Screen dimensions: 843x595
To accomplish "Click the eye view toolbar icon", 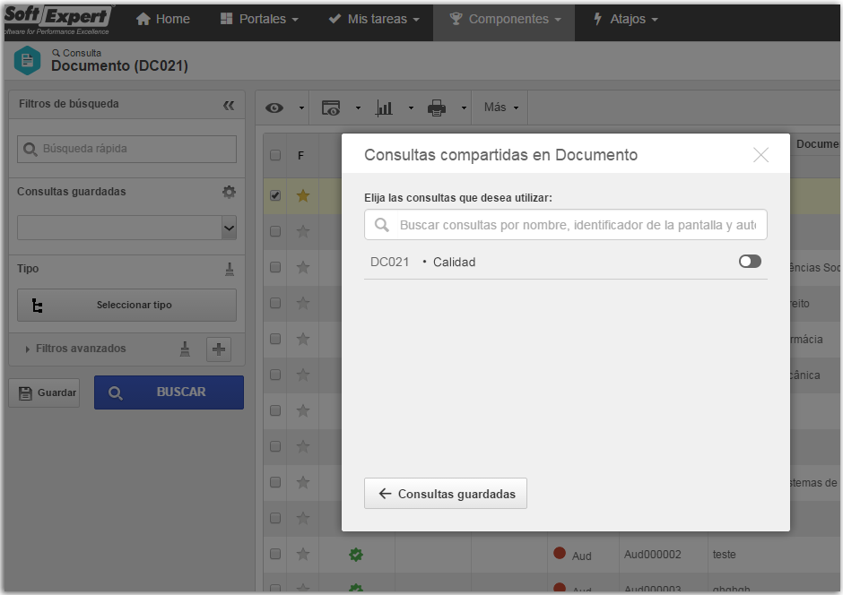I will pyautogui.click(x=274, y=108).
